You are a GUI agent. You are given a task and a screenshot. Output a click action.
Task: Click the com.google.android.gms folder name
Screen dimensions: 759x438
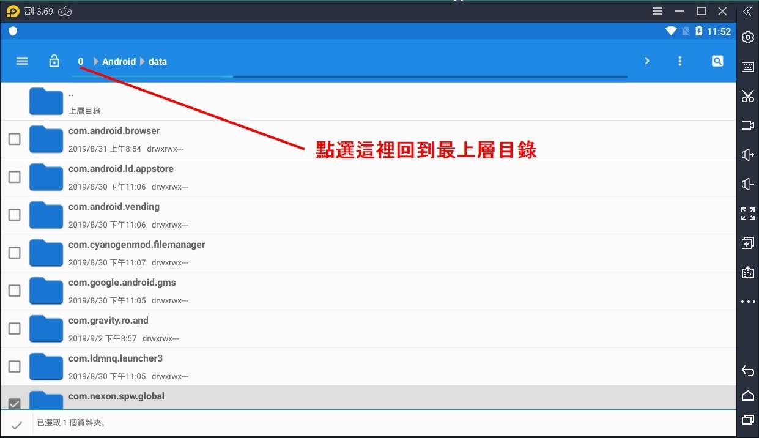[122, 283]
